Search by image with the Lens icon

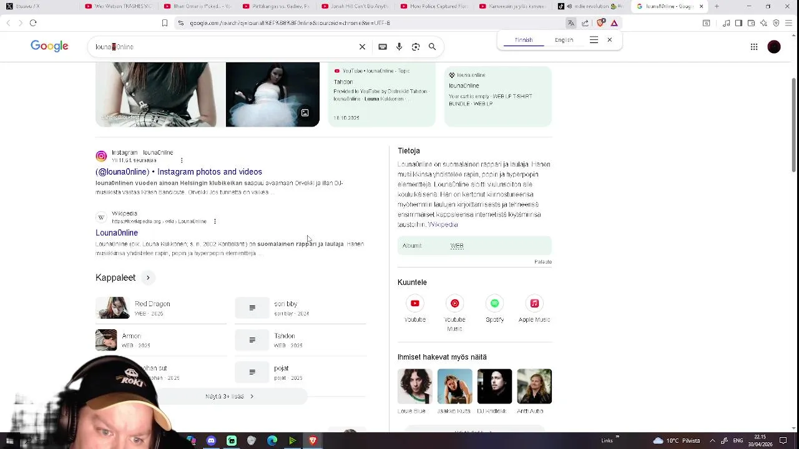tap(416, 47)
